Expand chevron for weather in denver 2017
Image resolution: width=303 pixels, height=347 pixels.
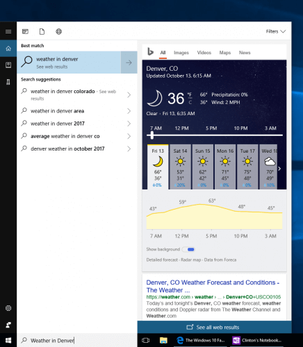point(129,124)
